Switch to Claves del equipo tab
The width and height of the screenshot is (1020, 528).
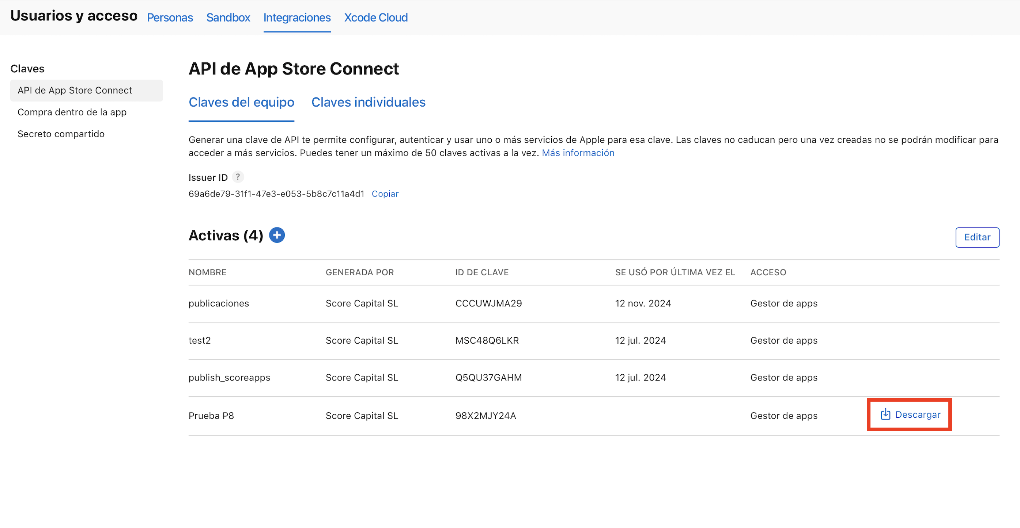click(242, 102)
